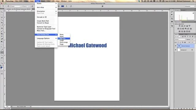The width and height of the screenshot is (196, 110).
Task: Open the font style dropdown
Action: coord(29,6)
